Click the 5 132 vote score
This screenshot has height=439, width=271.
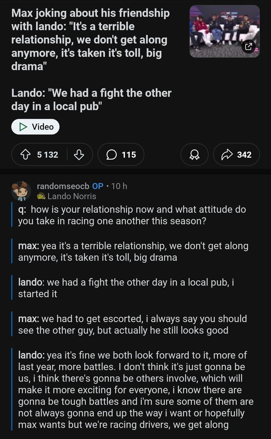47,154
